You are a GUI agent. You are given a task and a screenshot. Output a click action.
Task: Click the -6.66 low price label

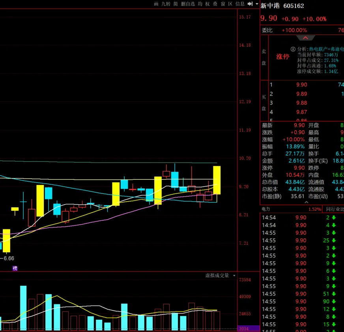tap(7, 258)
